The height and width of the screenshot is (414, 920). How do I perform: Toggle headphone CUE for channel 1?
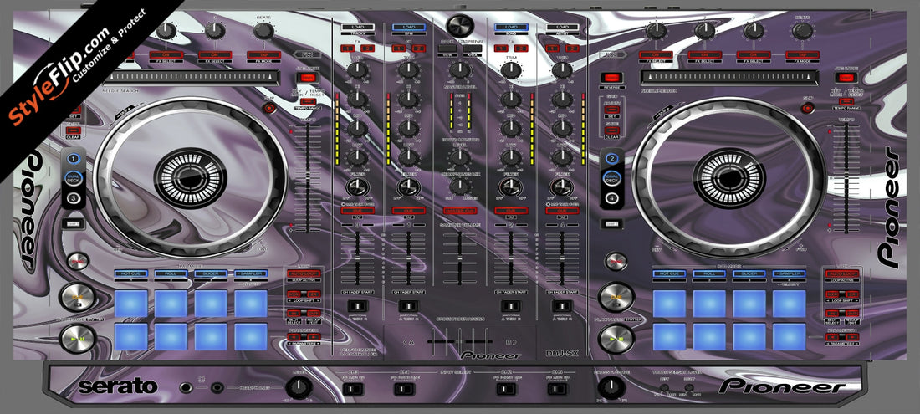(x=408, y=211)
